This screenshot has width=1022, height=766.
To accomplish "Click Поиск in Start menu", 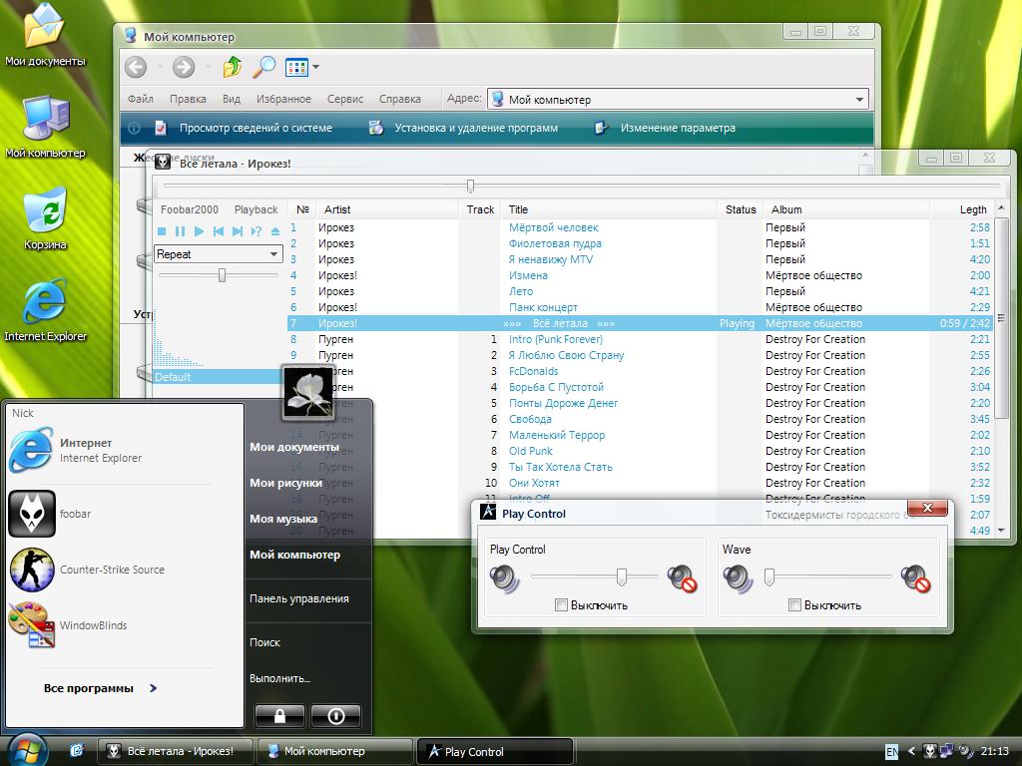I will coord(264,641).
